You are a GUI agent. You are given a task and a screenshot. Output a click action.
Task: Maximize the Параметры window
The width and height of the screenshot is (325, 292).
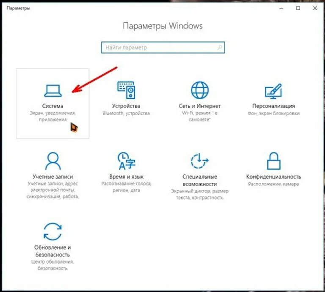tap(298, 8)
